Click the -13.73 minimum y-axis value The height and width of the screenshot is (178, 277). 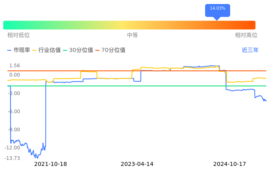(13, 158)
